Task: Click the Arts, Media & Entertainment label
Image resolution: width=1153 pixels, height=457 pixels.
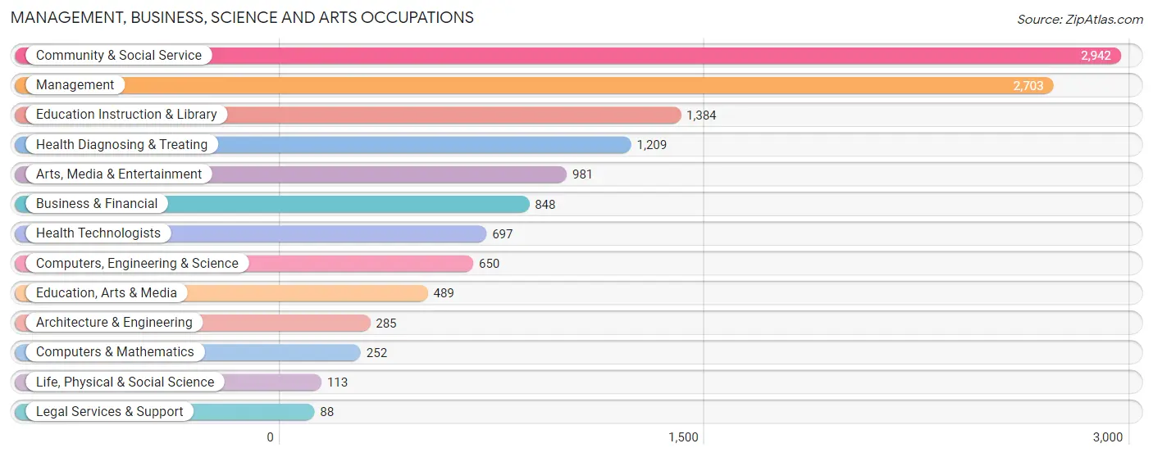Action: [119, 174]
